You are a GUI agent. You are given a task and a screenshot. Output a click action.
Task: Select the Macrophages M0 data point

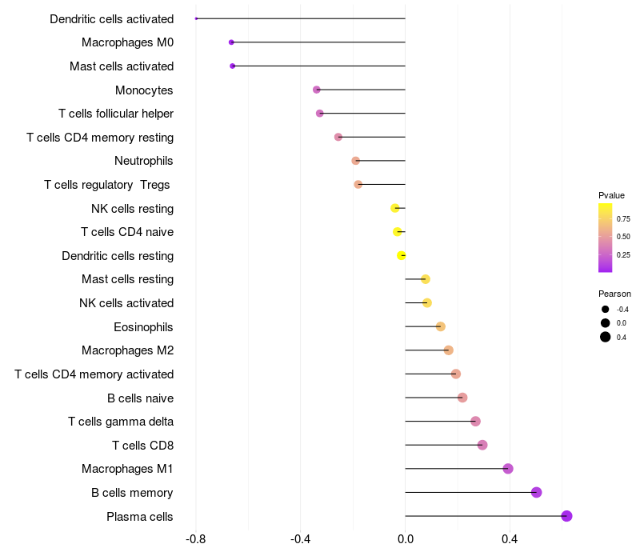click(231, 42)
